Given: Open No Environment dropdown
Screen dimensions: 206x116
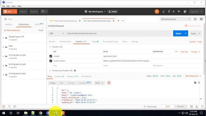Looking at the screenshot, I should pyautogui.click(x=175, y=19).
